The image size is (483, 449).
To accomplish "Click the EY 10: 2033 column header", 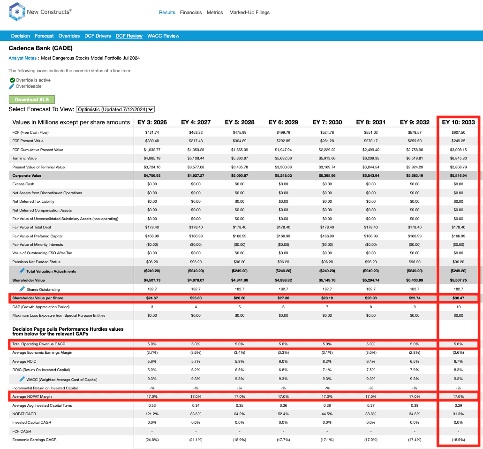I will pyautogui.click(x=458, y=122).
